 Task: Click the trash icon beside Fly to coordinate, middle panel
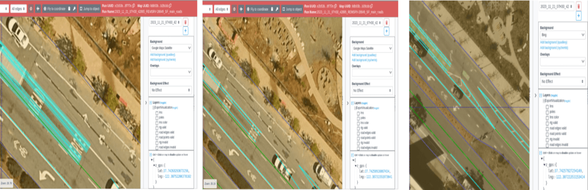point(272,9)
